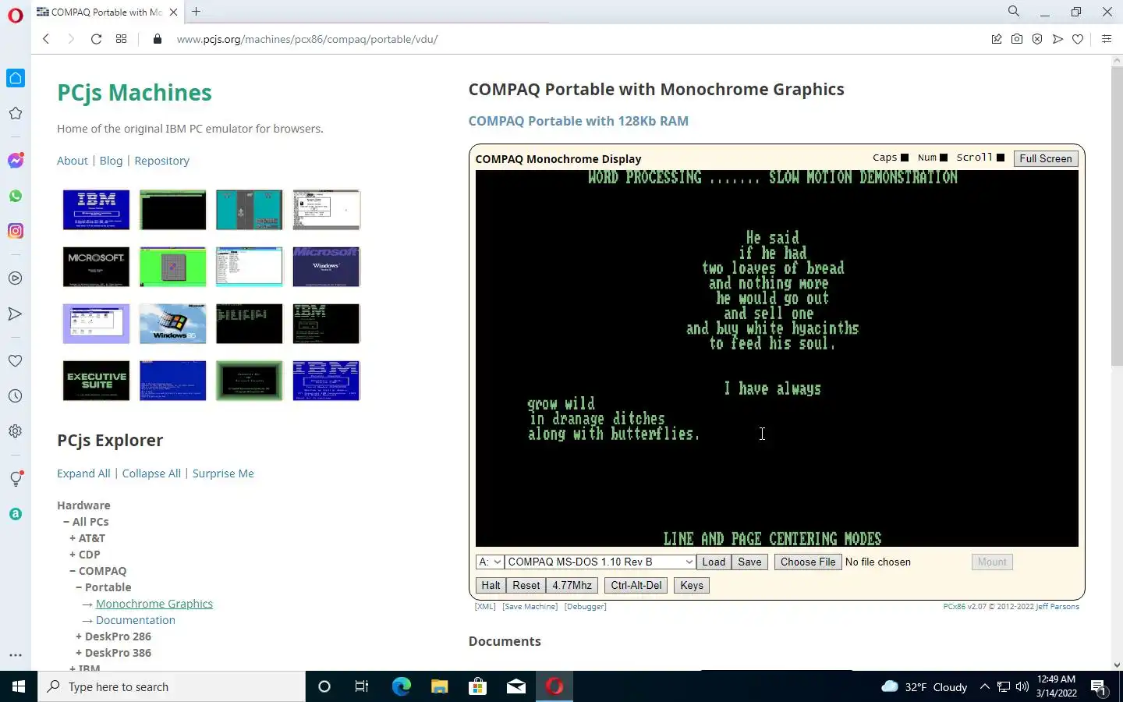Open Opera home sidebar icon

point(16,78)
